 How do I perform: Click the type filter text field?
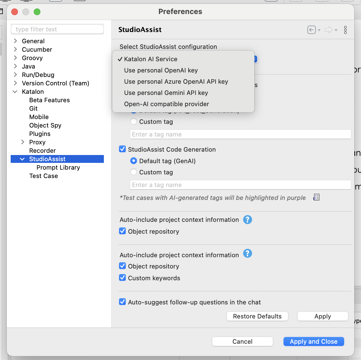pyautogui.click(x=57, y=29)
